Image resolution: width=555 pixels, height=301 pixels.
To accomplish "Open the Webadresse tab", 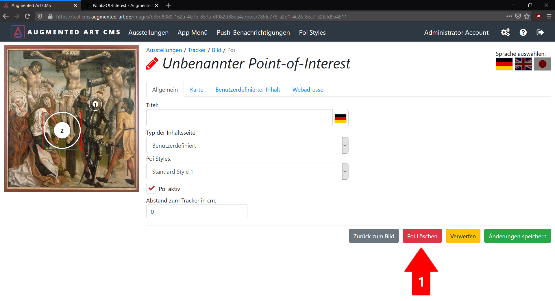I will (308, 90).
